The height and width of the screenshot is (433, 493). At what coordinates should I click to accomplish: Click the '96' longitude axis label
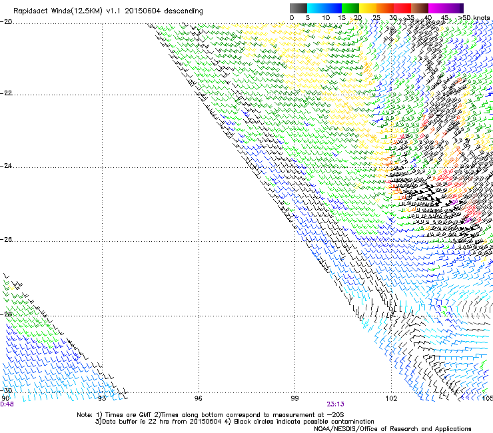[198, 398]
